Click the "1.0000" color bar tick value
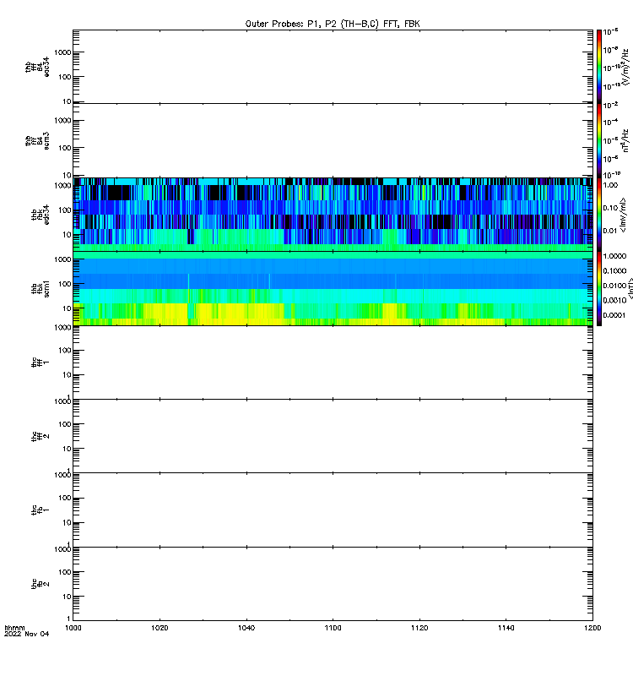This screenshot has width=633, height=676. point(614,256)
